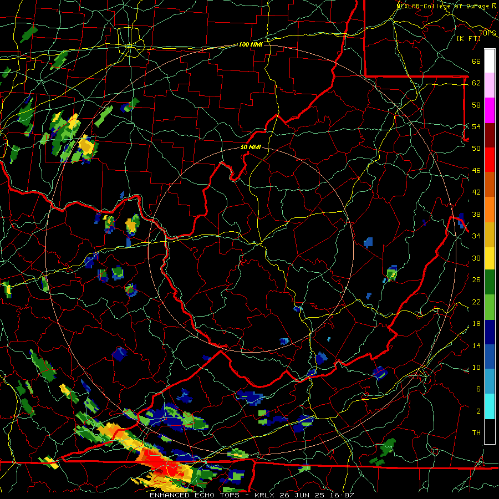This screenshot has width=499, height=499.
Task: Select the dark orange legend swatch
Action: 490,185
